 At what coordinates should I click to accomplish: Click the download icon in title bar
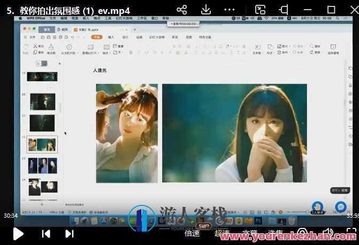(x=206, y=10)
